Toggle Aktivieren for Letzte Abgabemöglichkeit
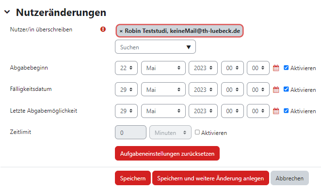321x191 pixels. (286, 111)
